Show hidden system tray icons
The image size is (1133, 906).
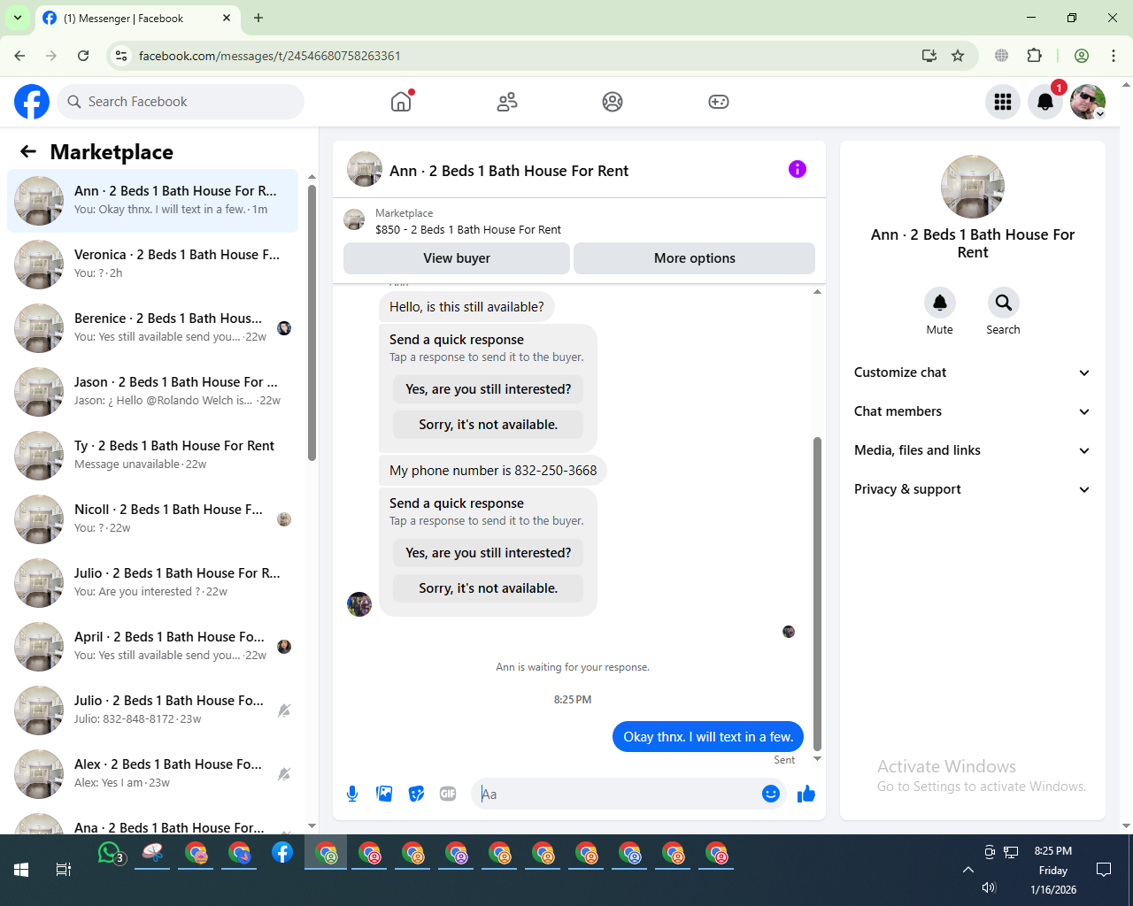968,870
